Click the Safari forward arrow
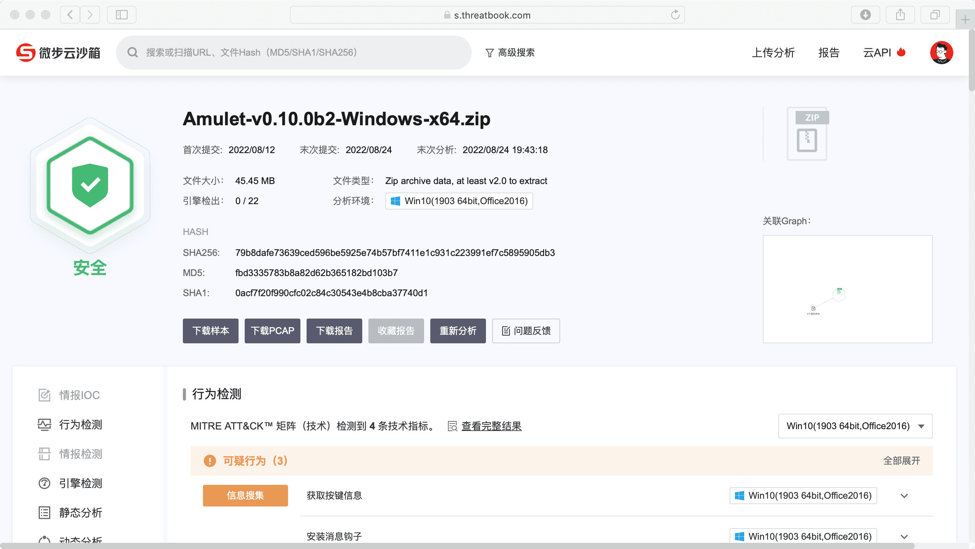This screenshot has height=549, width=975. [90, 15]
